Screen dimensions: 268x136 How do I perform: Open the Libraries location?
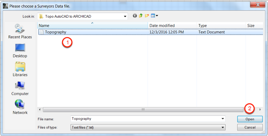coord(20,69)
